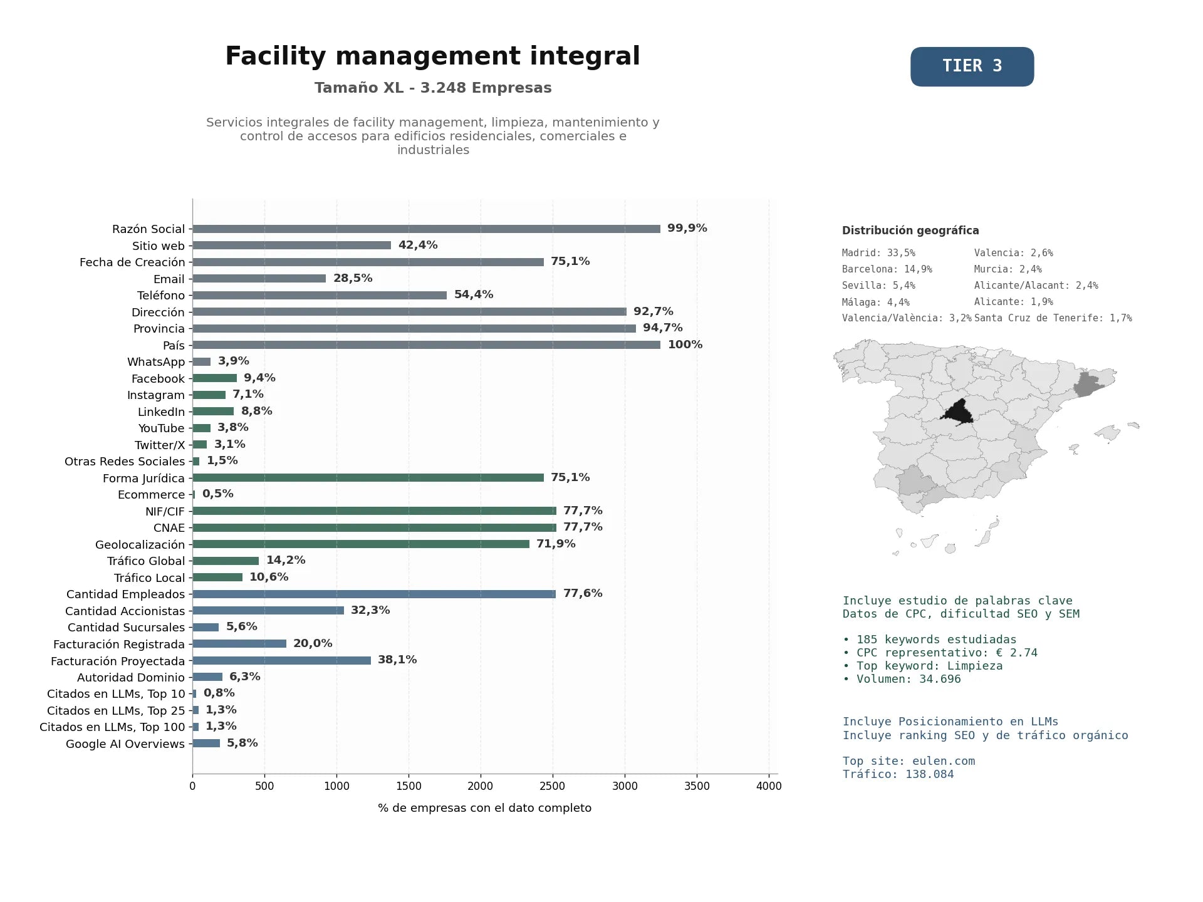
Task: Click the Instagram 7,1% value
Action: pos(248,394)
